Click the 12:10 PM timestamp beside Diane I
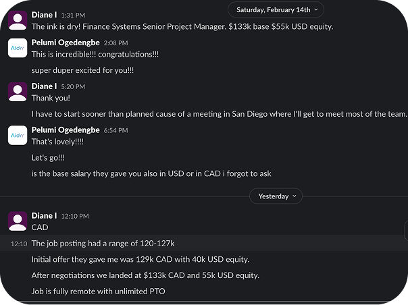408x305 pixels. pyautogui.click(x=75, y=216)
